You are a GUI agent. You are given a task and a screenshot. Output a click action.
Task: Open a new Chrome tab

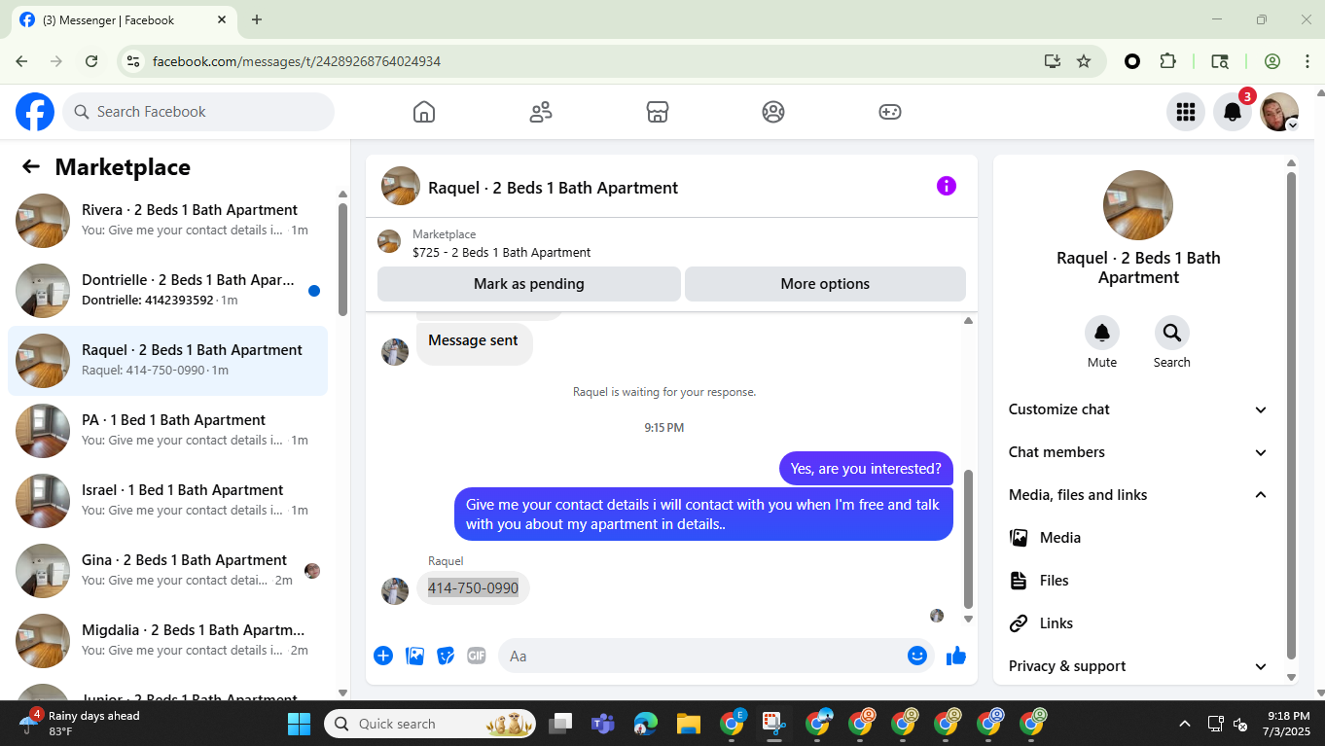coord(257,19)
